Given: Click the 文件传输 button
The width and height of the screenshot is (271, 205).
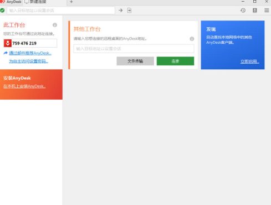Looking at the screenshot, I should tap(135, 61).
